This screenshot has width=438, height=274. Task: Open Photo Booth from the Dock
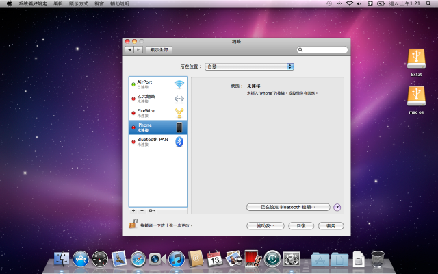tap(253, 259)
